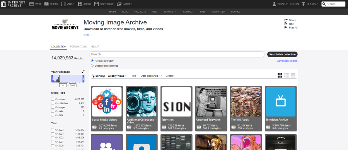Select the Search metadata radio button
348x150 pixels.
92,61
